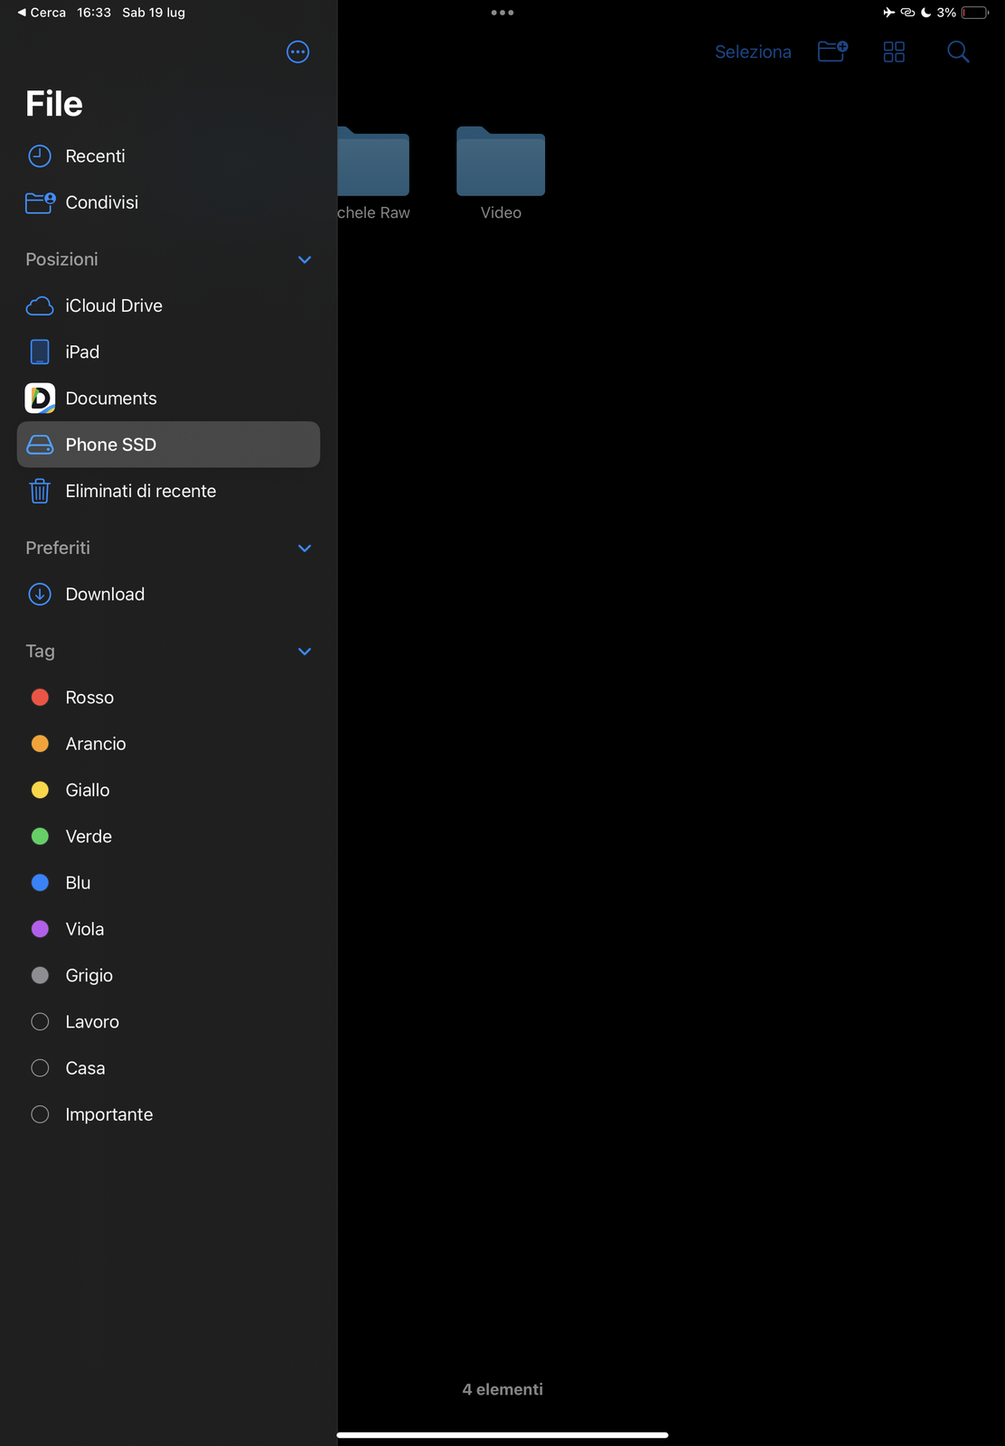Select the Verde tag color dot
The image size is (1005, 1446).
[x=40, y=836]
